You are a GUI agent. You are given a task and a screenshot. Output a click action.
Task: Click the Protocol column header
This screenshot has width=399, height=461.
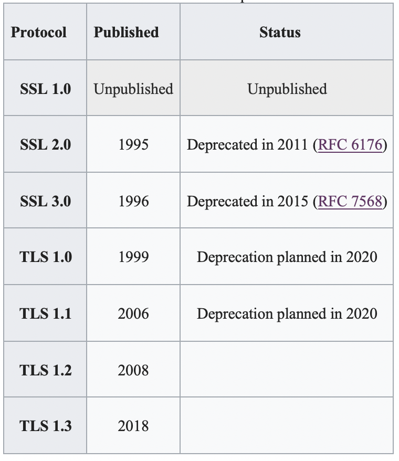(39, 32)
